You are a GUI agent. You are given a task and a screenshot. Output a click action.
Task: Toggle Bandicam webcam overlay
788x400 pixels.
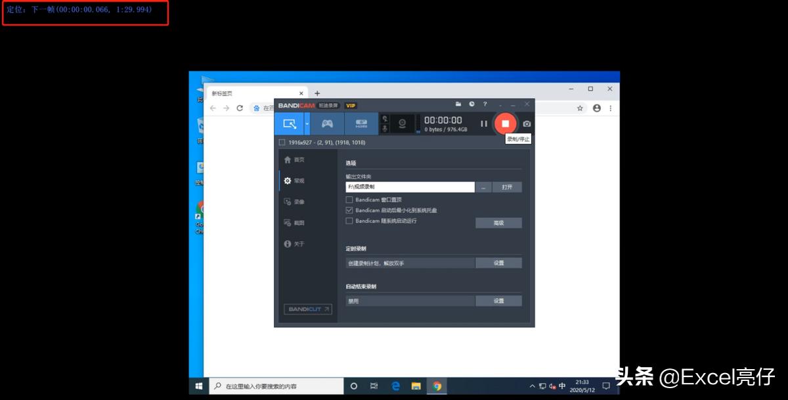pos(402,123)
